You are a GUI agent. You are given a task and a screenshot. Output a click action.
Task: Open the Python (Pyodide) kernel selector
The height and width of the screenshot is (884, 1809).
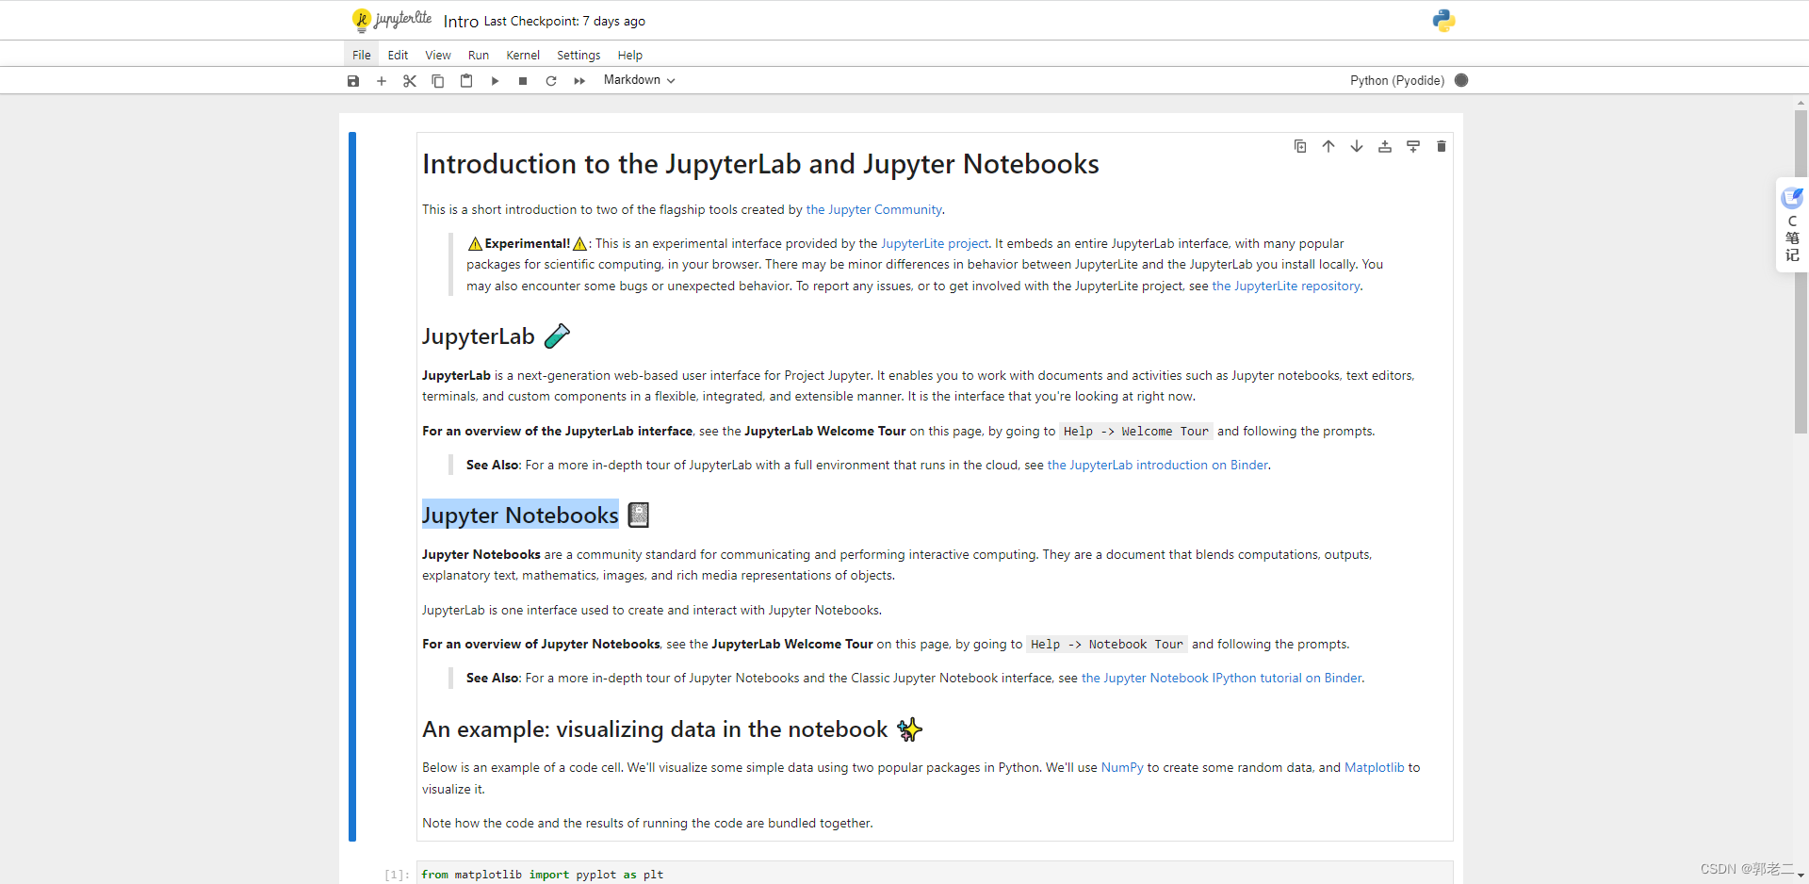point(1395,80)
